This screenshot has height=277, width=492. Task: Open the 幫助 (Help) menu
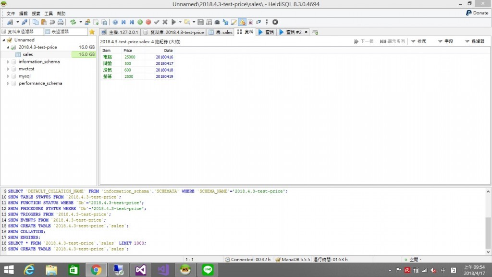point(61,13)
